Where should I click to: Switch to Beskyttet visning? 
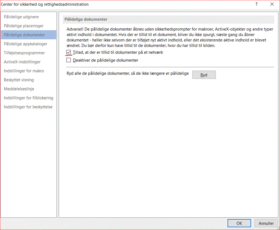[28, 80]
